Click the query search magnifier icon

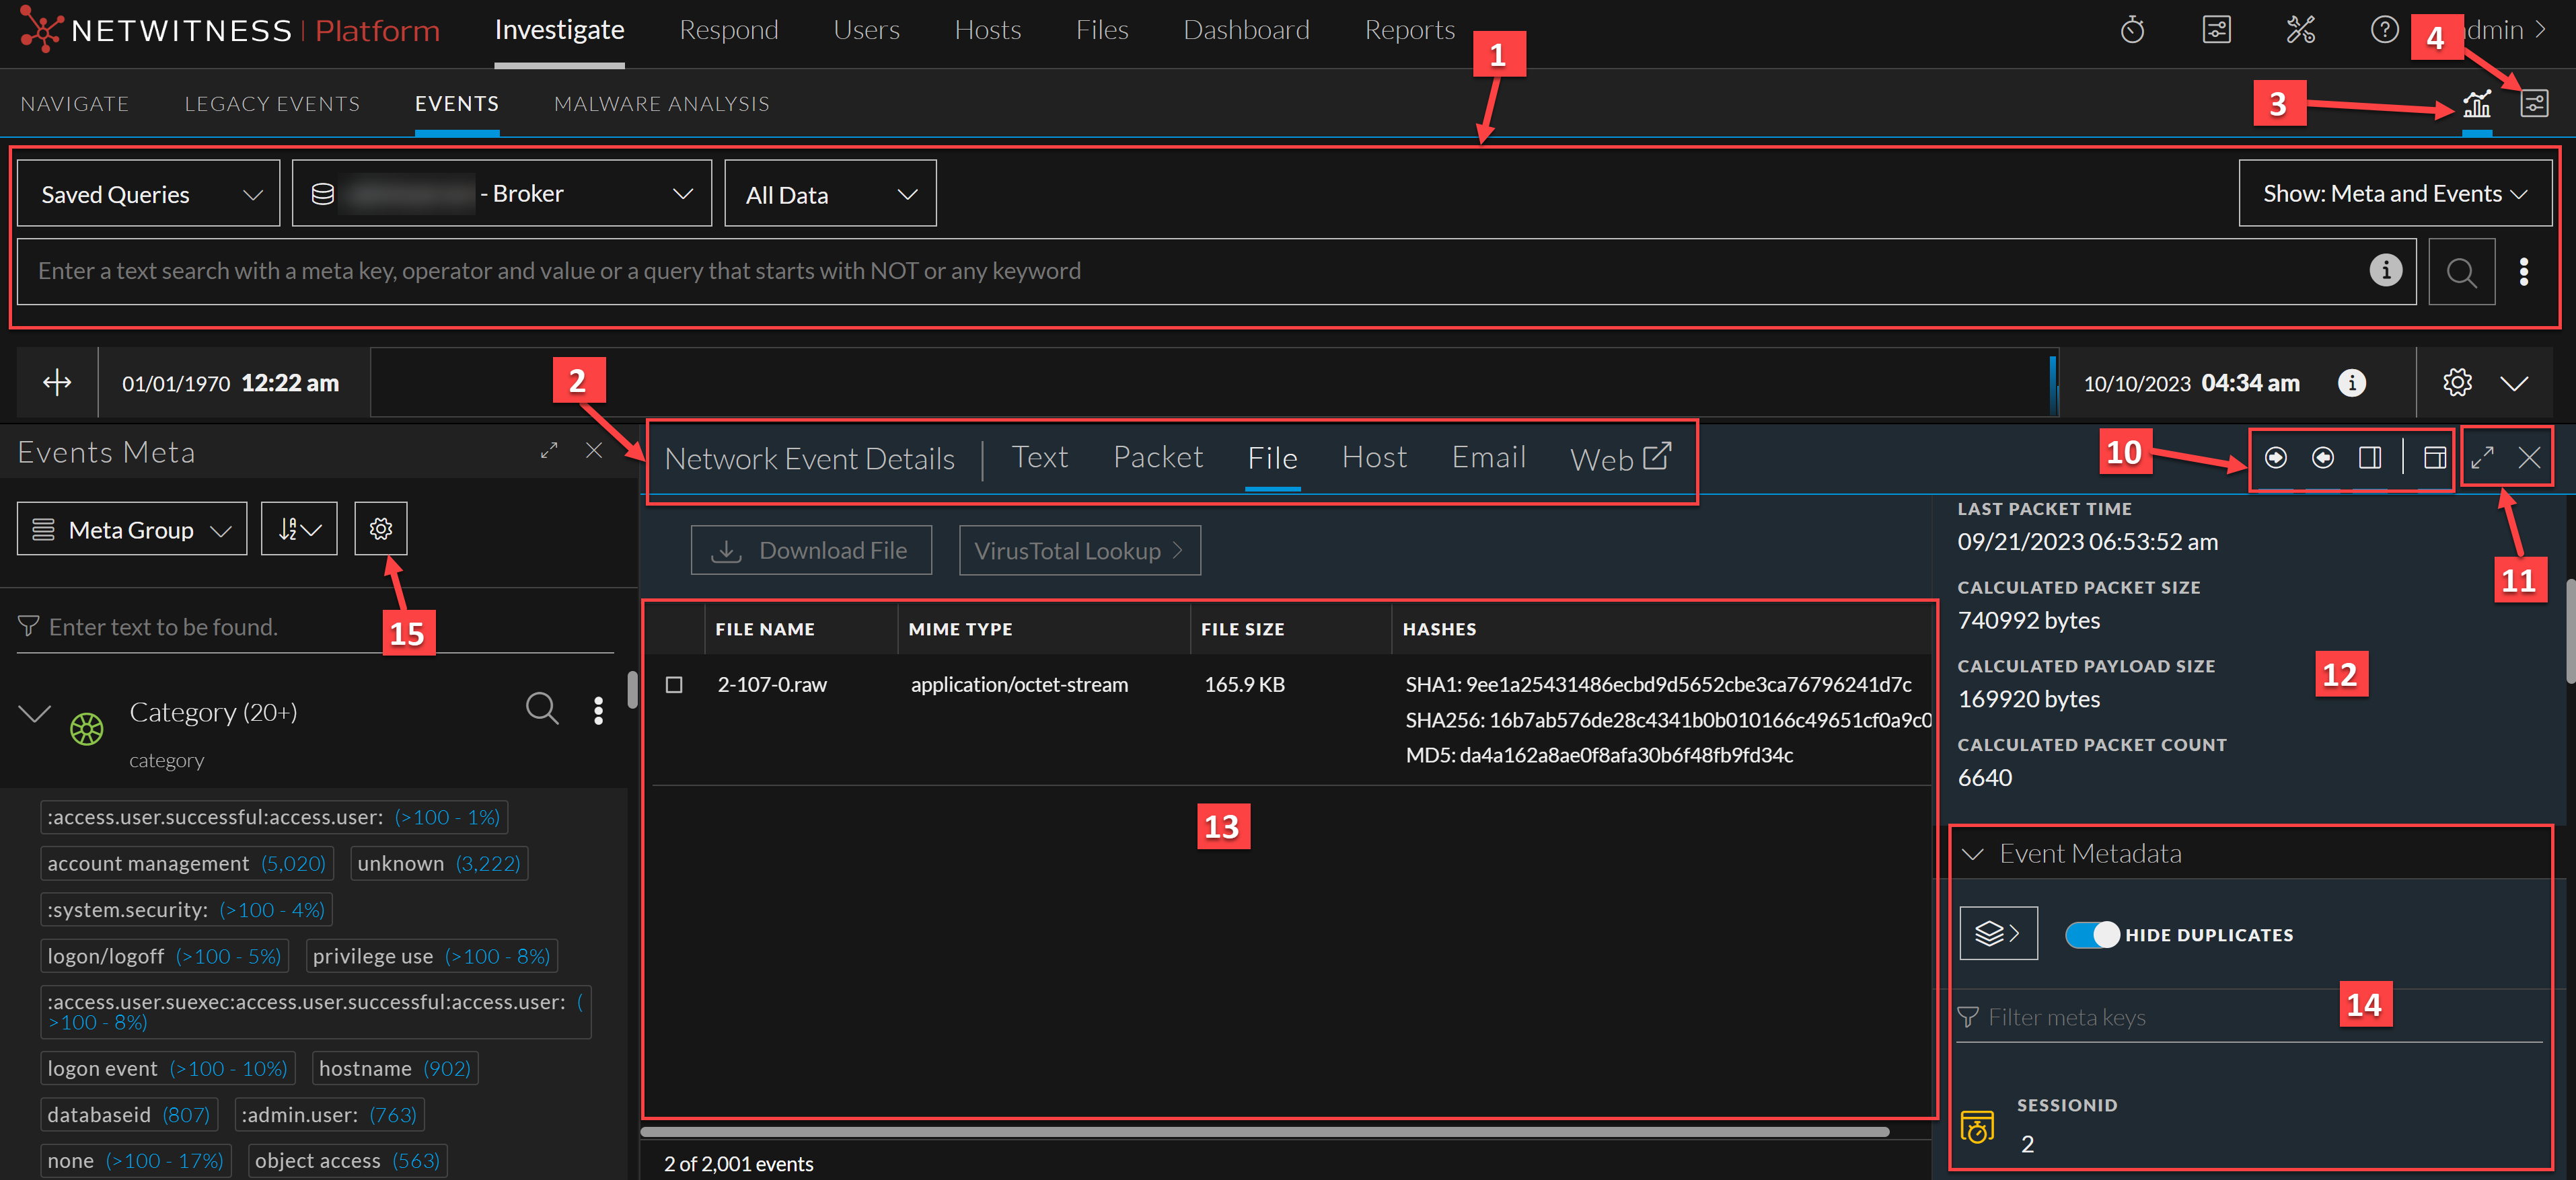2460,272
